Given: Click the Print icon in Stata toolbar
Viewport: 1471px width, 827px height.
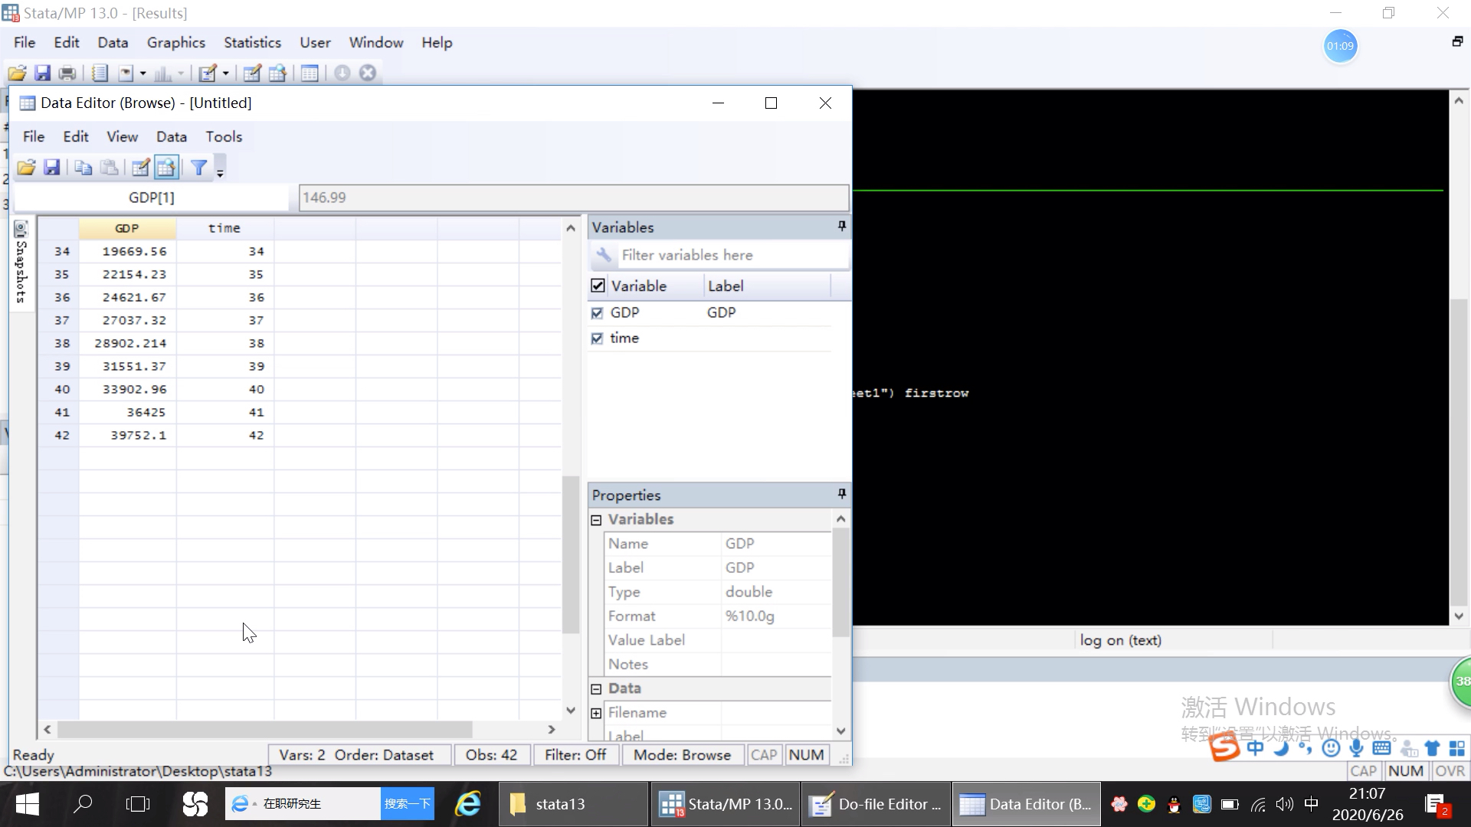Looking at the screenshot, I should [67, 73].
